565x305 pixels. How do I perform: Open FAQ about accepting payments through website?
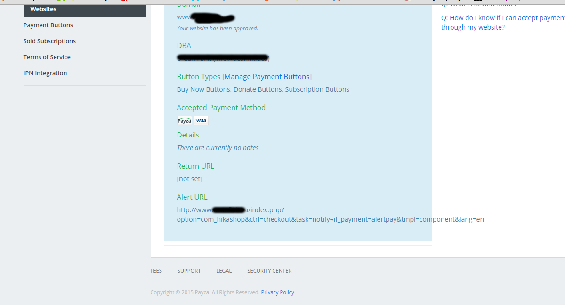coord(503,23)
